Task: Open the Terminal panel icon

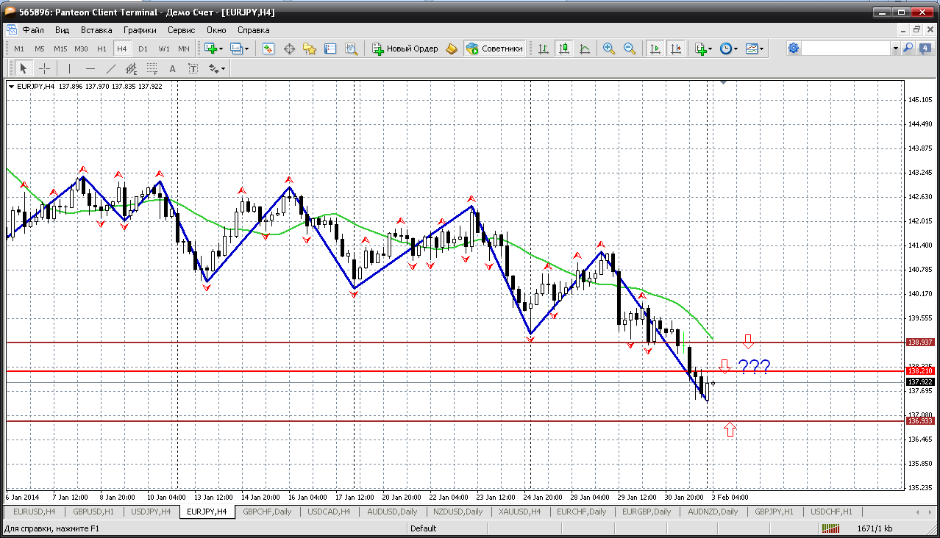Action: tap(330, 49)
